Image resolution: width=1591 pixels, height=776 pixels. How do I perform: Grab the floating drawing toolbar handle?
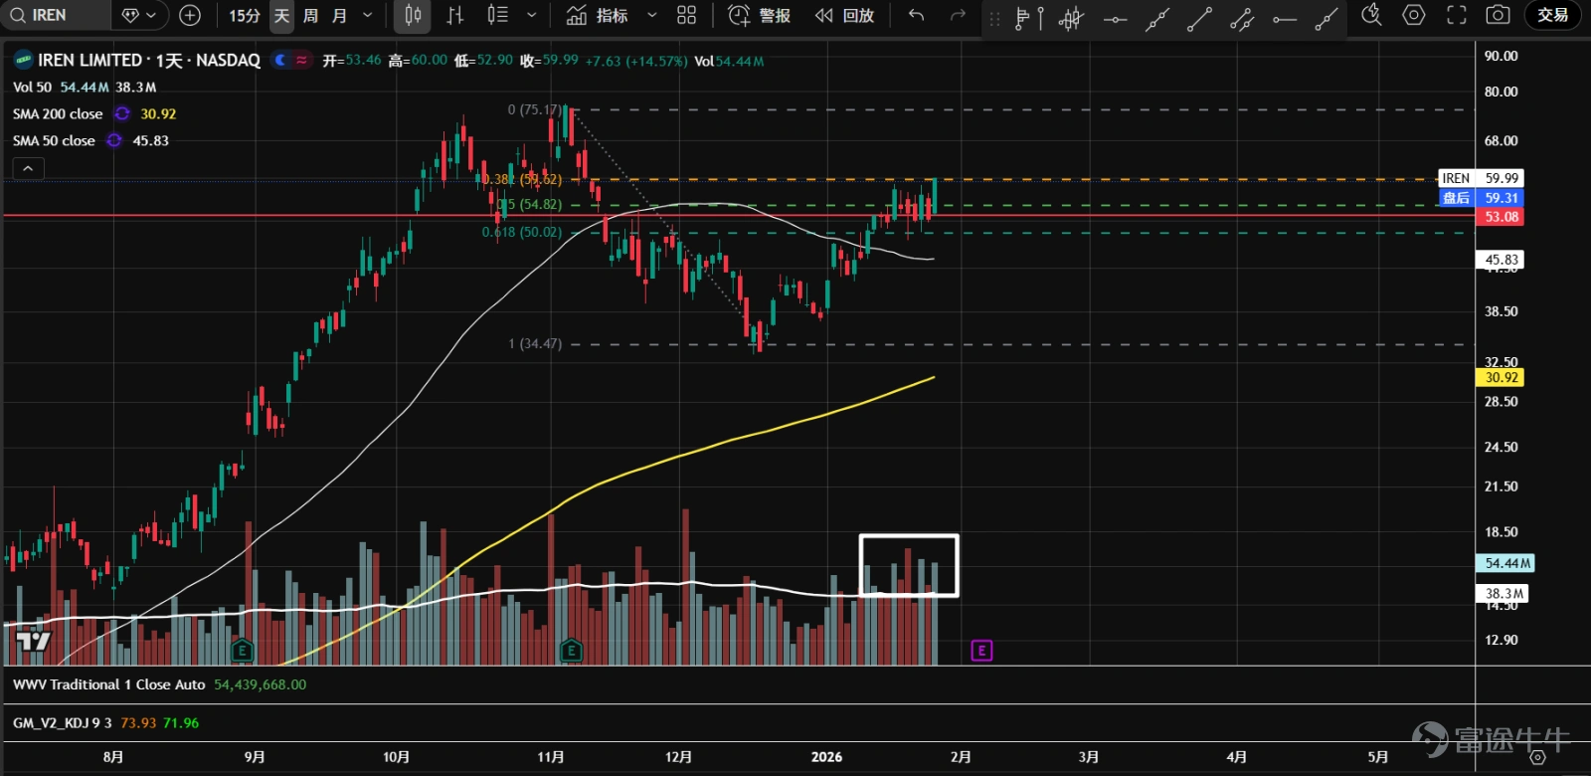994,18
